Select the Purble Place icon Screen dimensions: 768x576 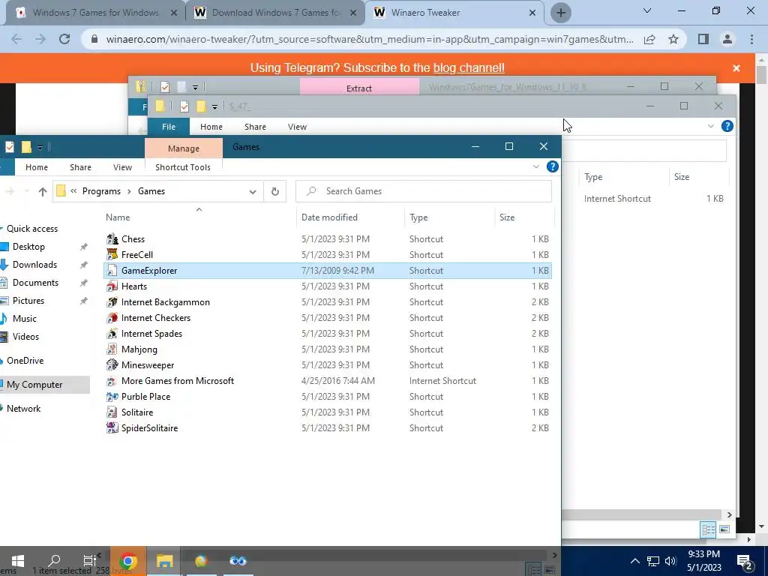tap(112, 396)
